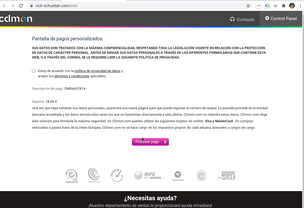Click the SGS certification badge
304x208 pixels.
(x=72, y=176)
